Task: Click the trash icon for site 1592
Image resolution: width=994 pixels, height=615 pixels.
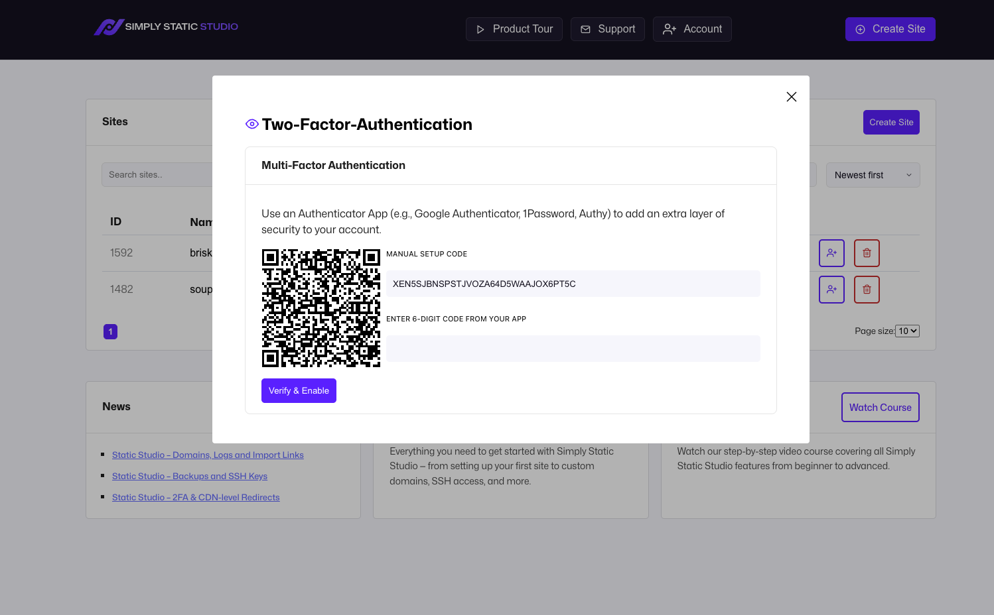Action: (x=867, y=253)
